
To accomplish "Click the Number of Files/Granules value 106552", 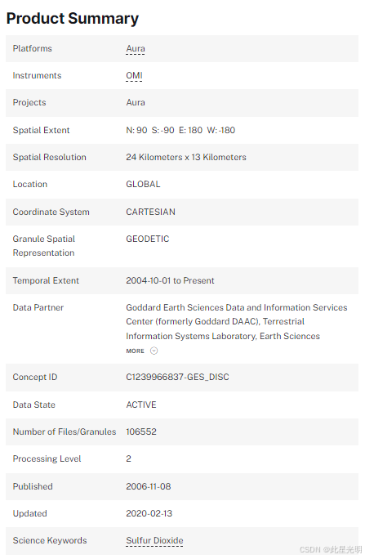I will [141, 432].
